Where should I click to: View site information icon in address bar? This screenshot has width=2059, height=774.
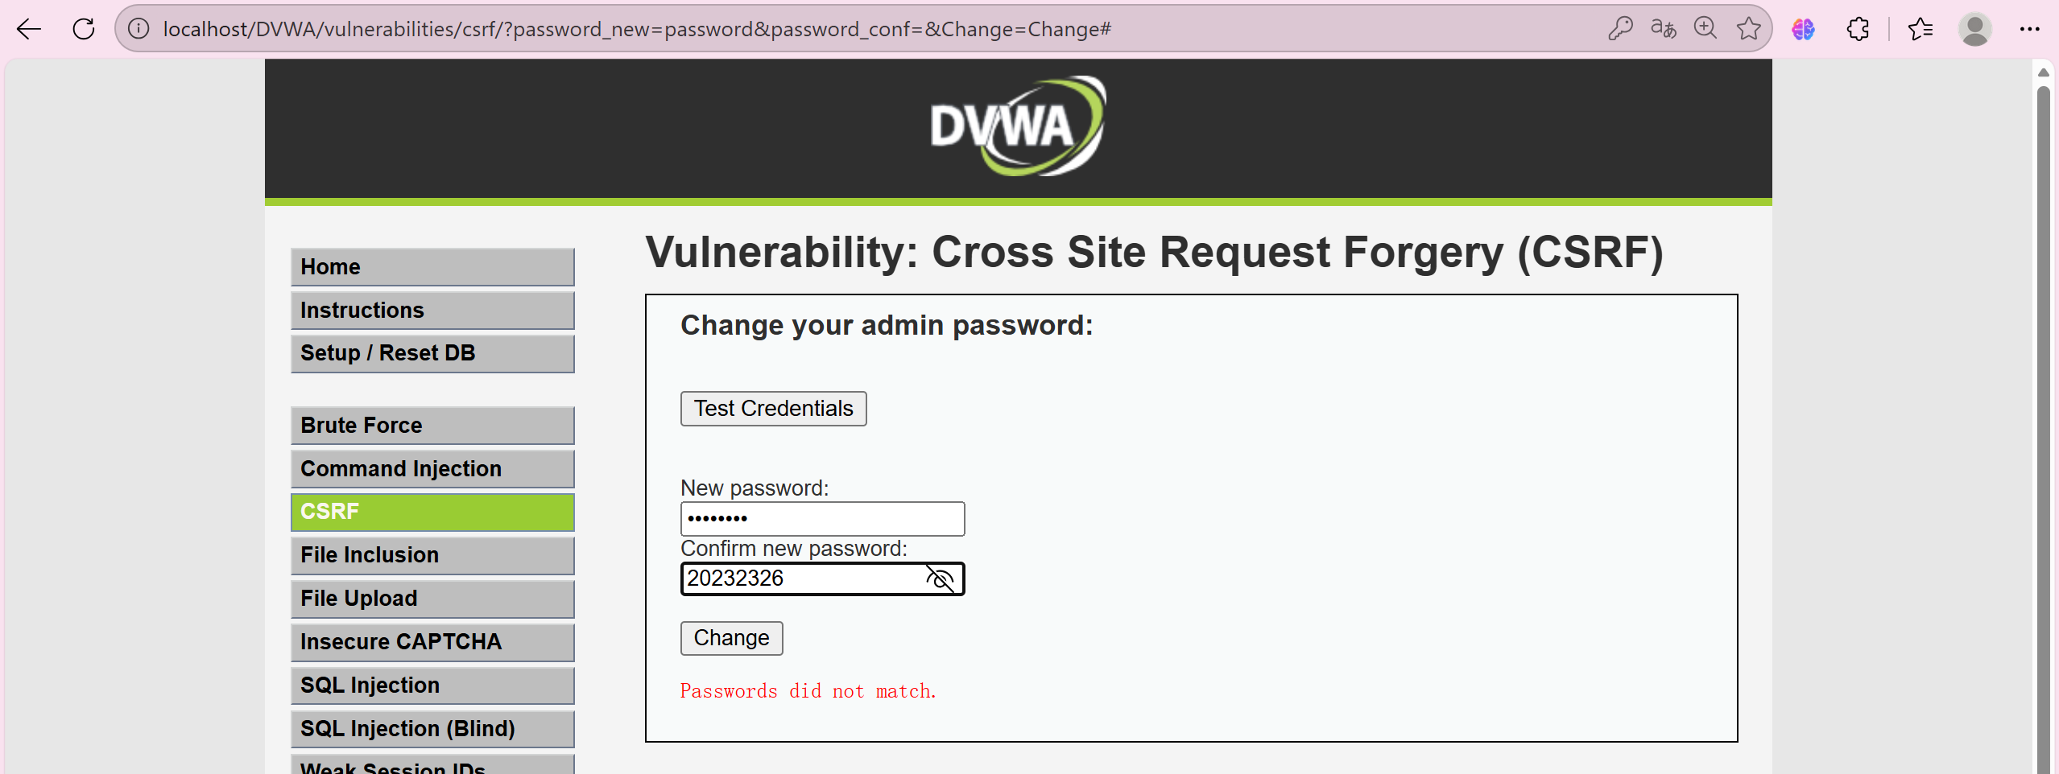[x=139, y=30]
